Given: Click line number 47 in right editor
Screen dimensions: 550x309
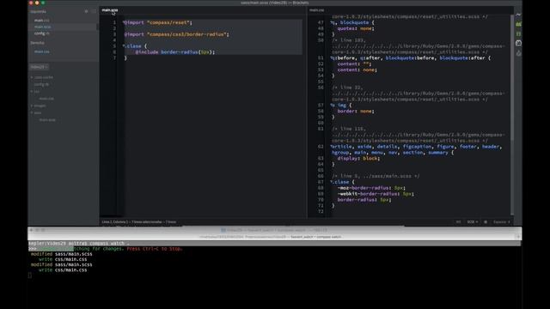Looking at the screenshot, I should 321,22.
